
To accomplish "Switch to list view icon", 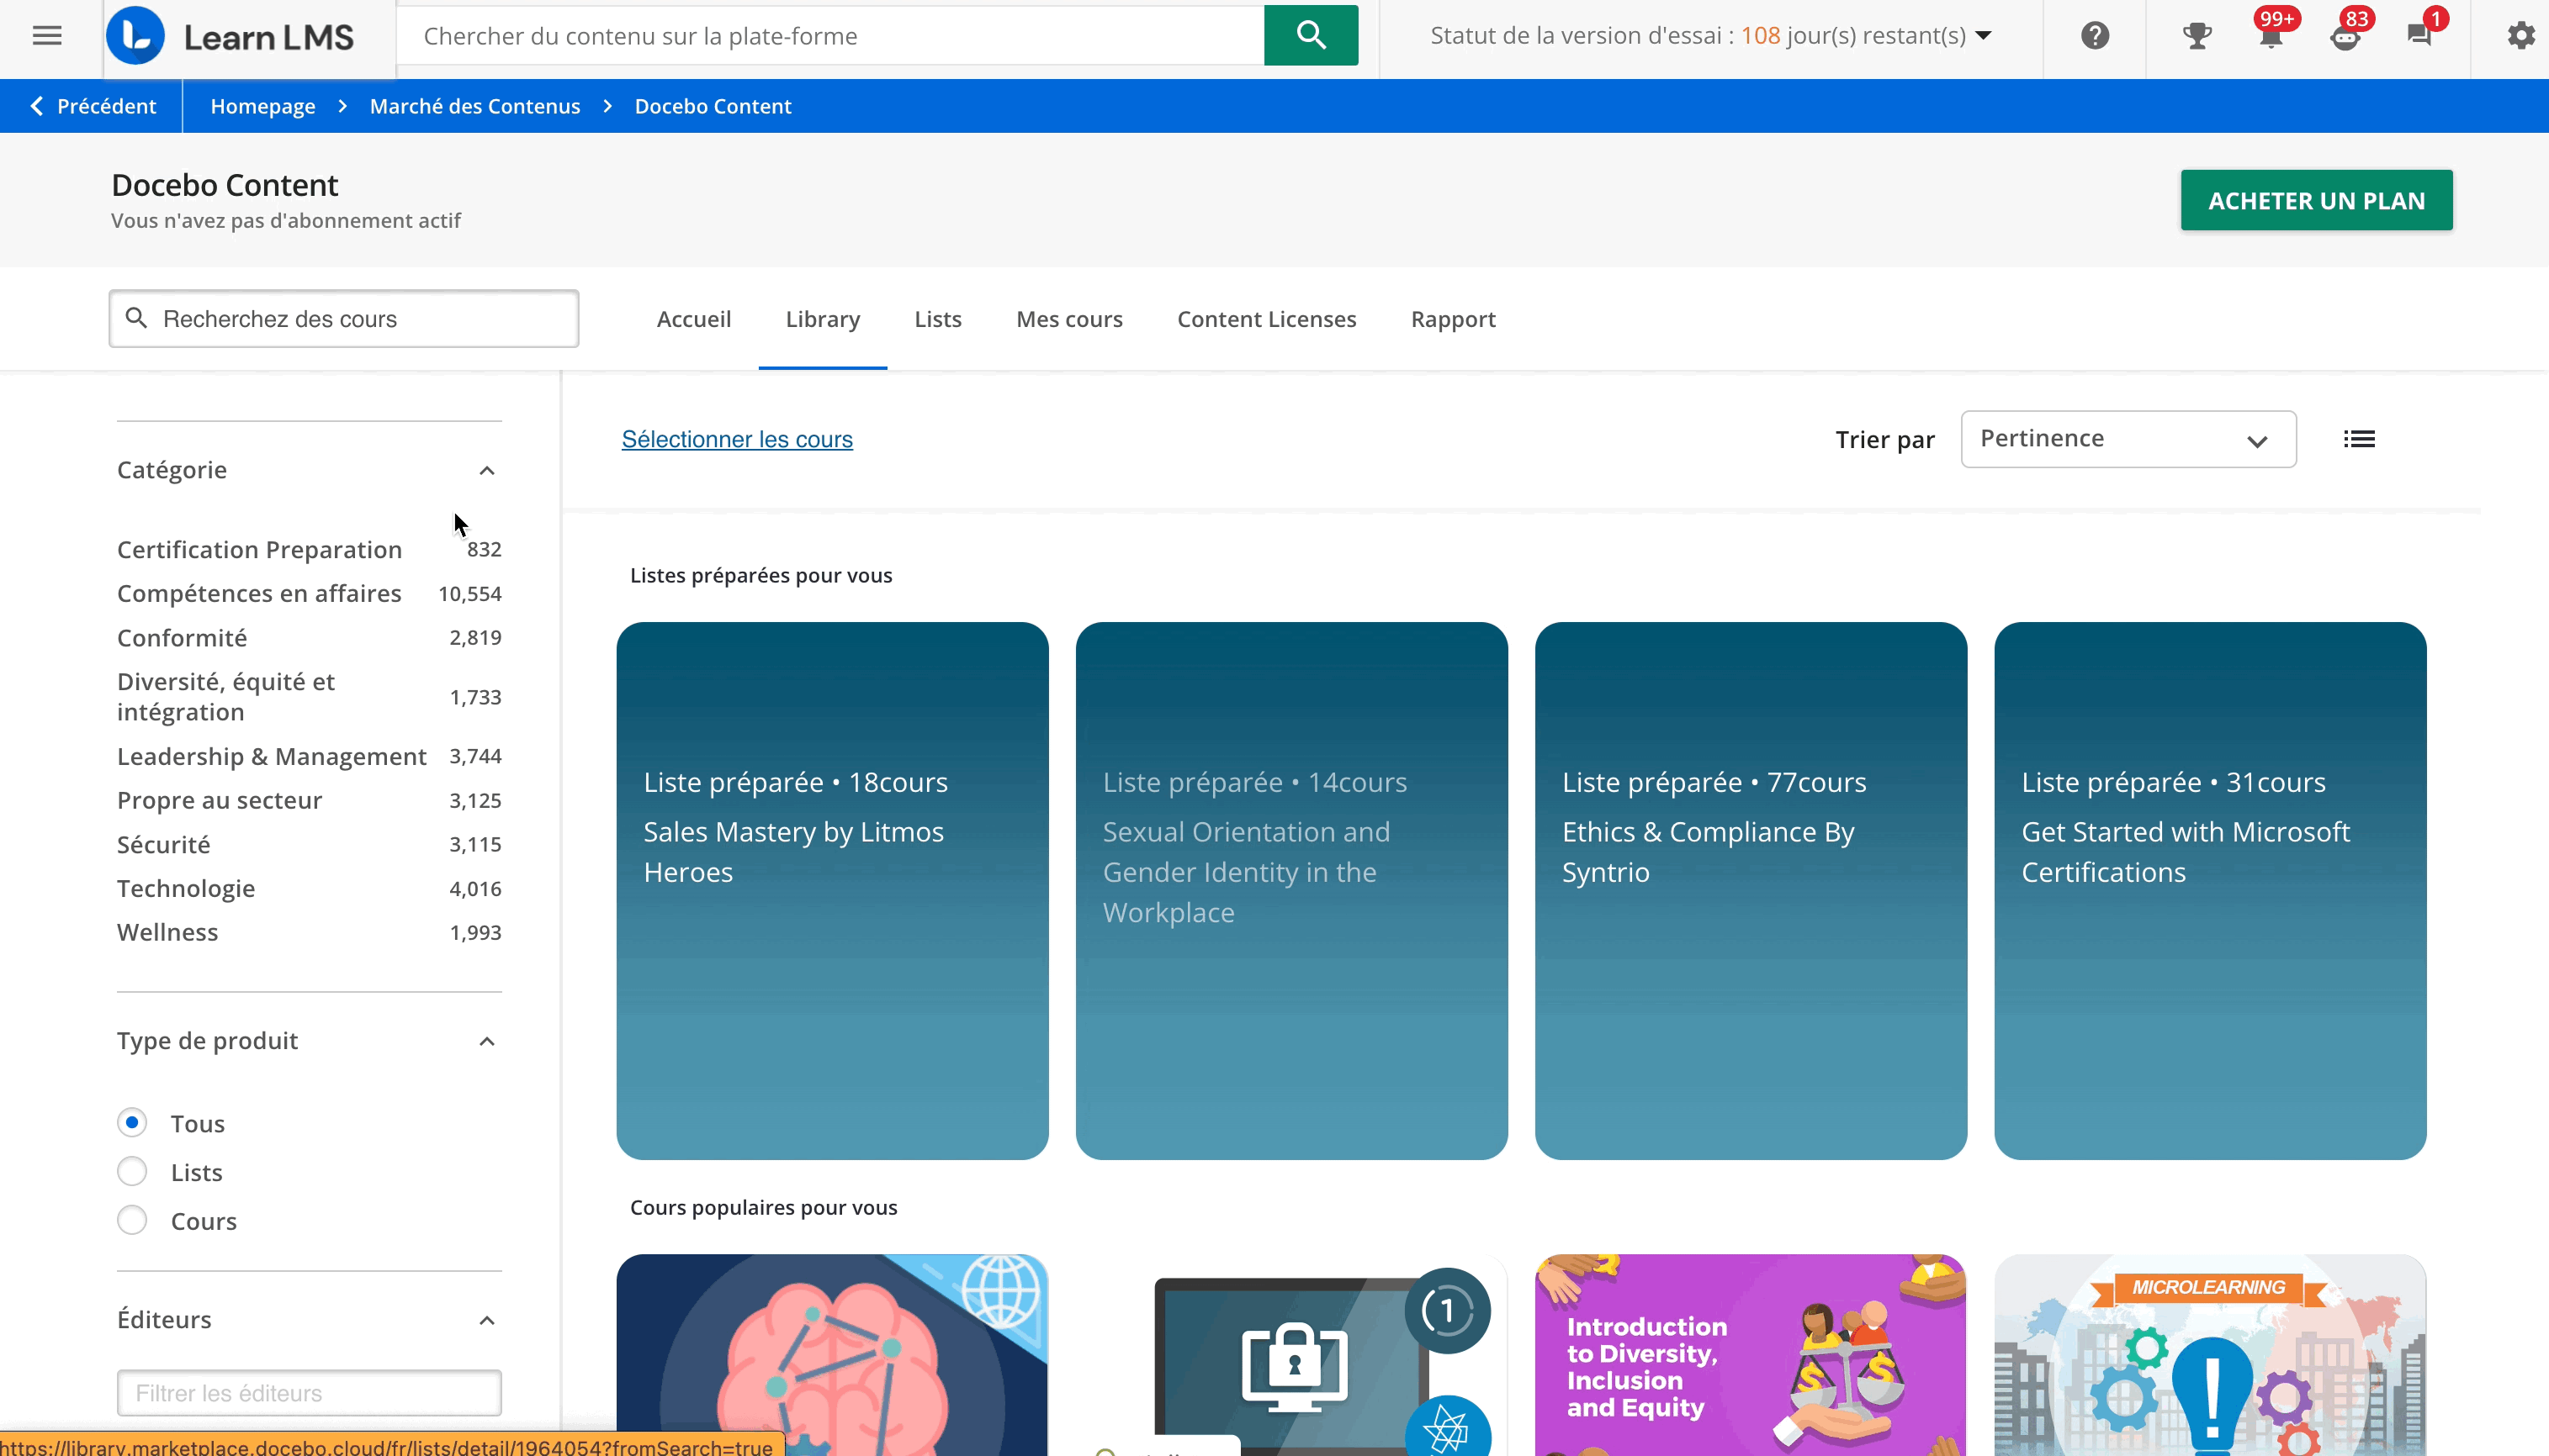I will (x=2358, y=439).
